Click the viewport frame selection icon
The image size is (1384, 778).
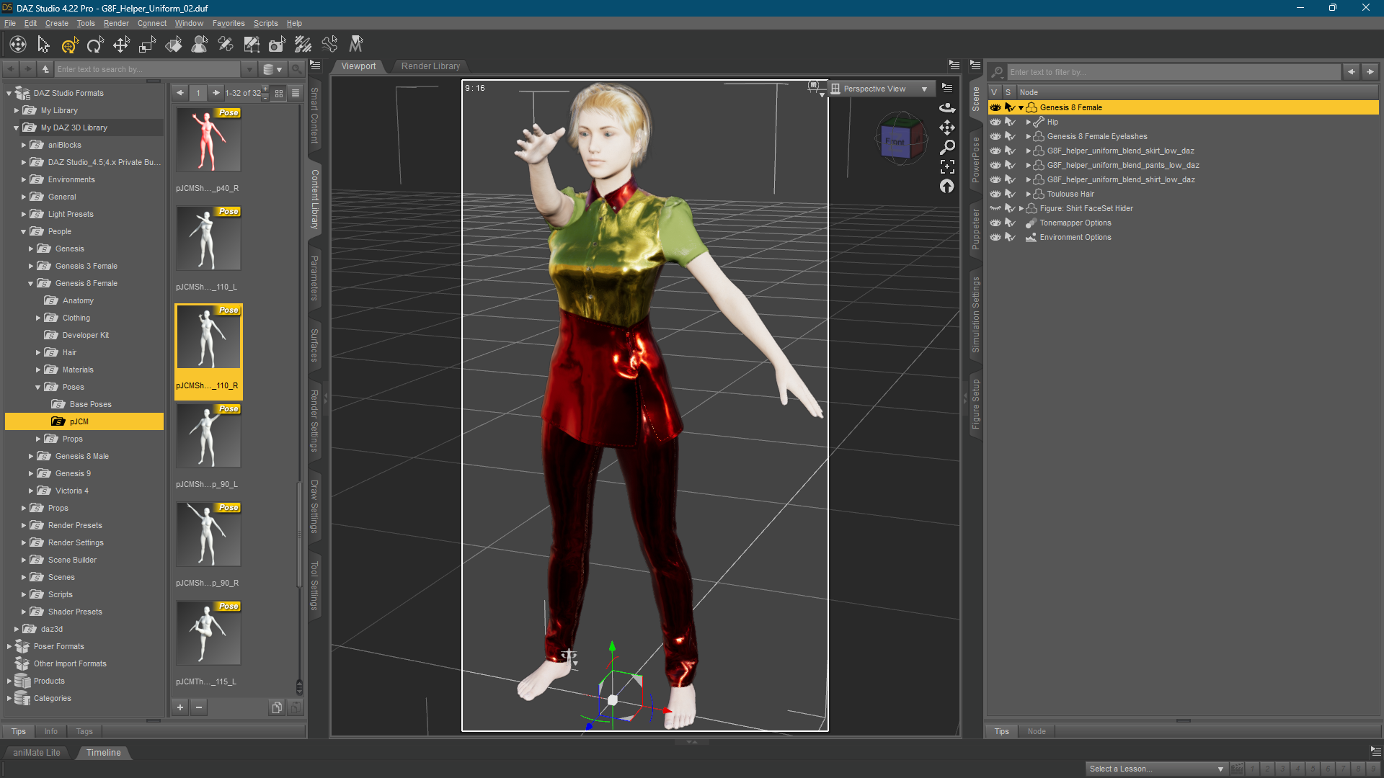pos(947,166)
